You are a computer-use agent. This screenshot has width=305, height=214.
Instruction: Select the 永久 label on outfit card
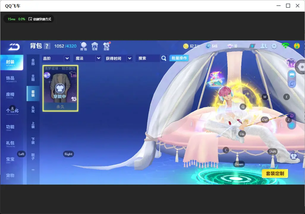tap(60, 107)
